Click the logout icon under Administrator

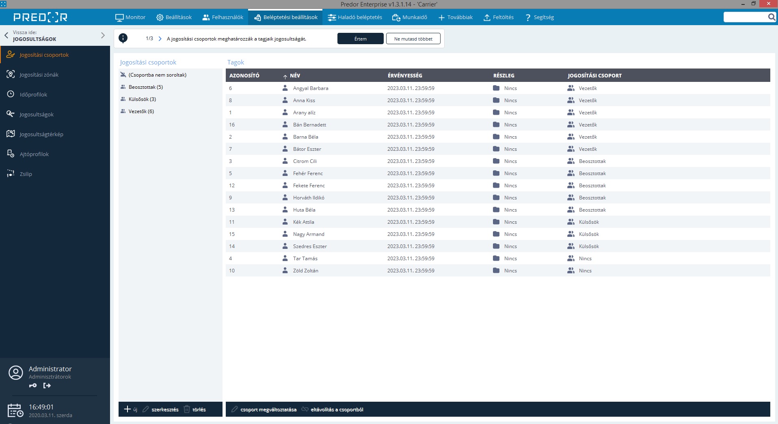pos(47,385)
